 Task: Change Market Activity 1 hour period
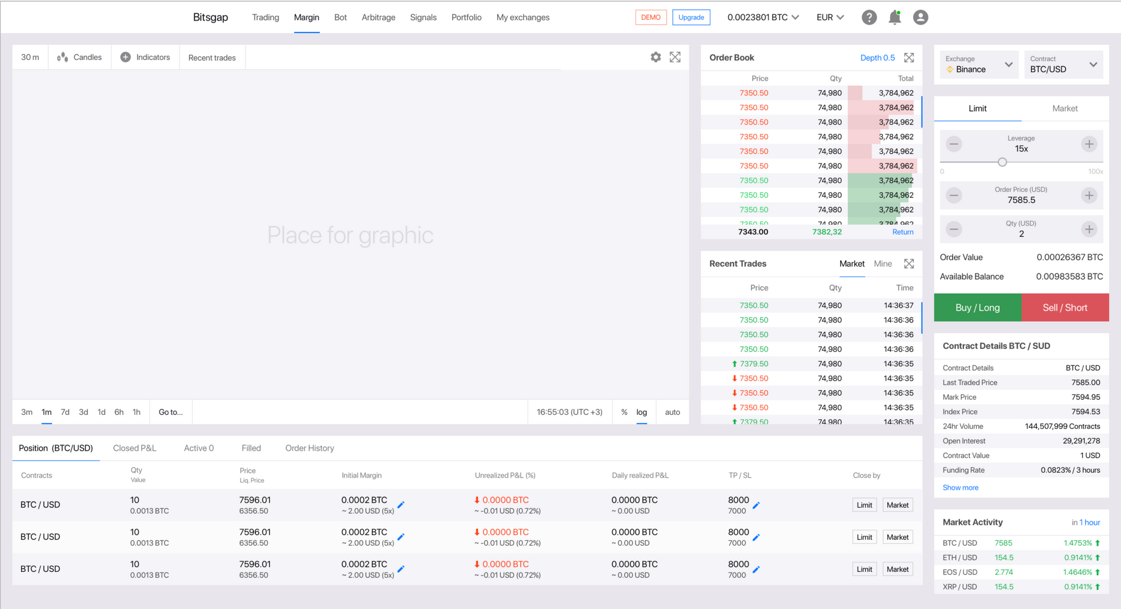pyautogui.click(x=1090, y=523)
